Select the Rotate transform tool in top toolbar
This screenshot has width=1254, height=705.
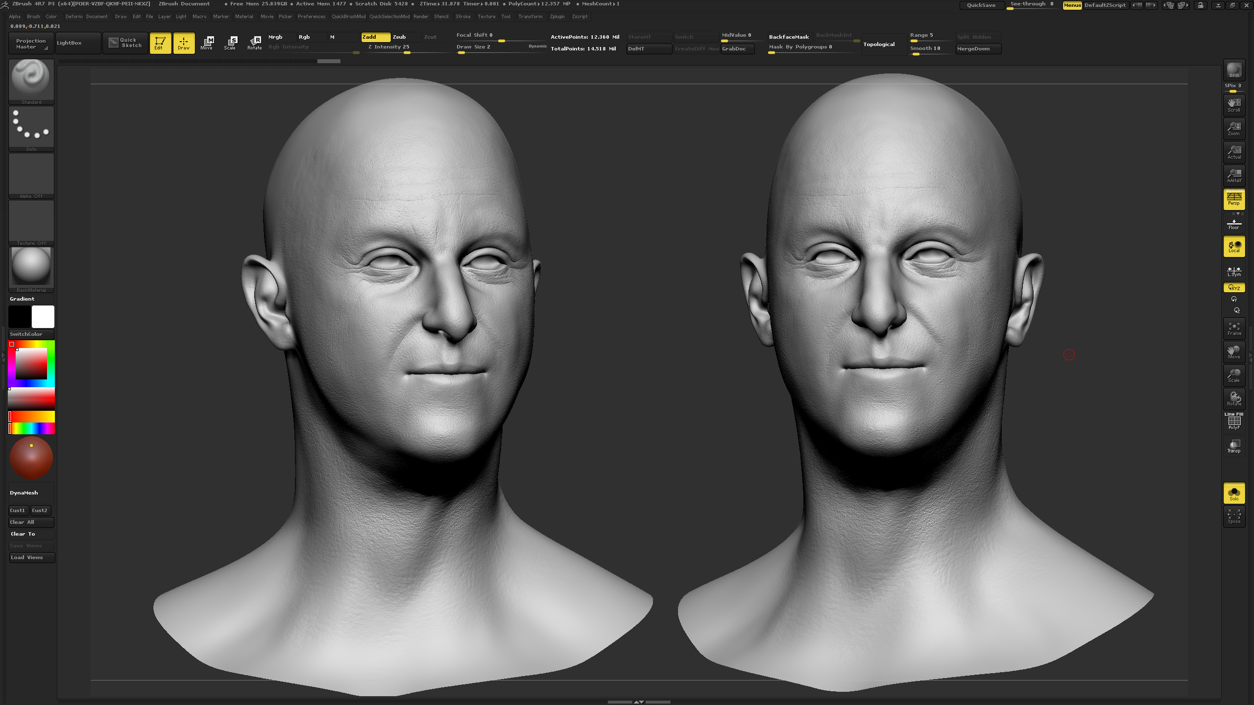(254, 43)
